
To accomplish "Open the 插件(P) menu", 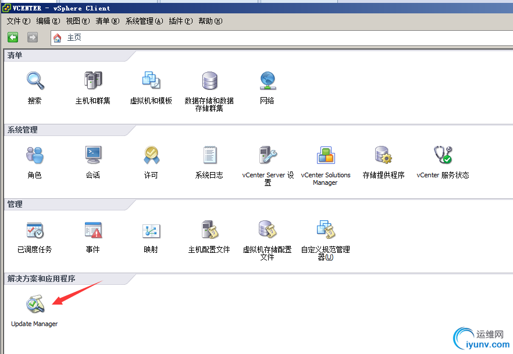I will pyautogui.click(x=180, y=22).
